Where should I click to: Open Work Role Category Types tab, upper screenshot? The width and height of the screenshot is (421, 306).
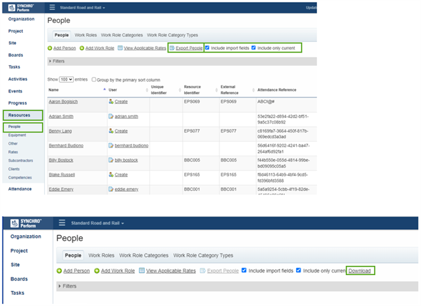coord(172,35)
